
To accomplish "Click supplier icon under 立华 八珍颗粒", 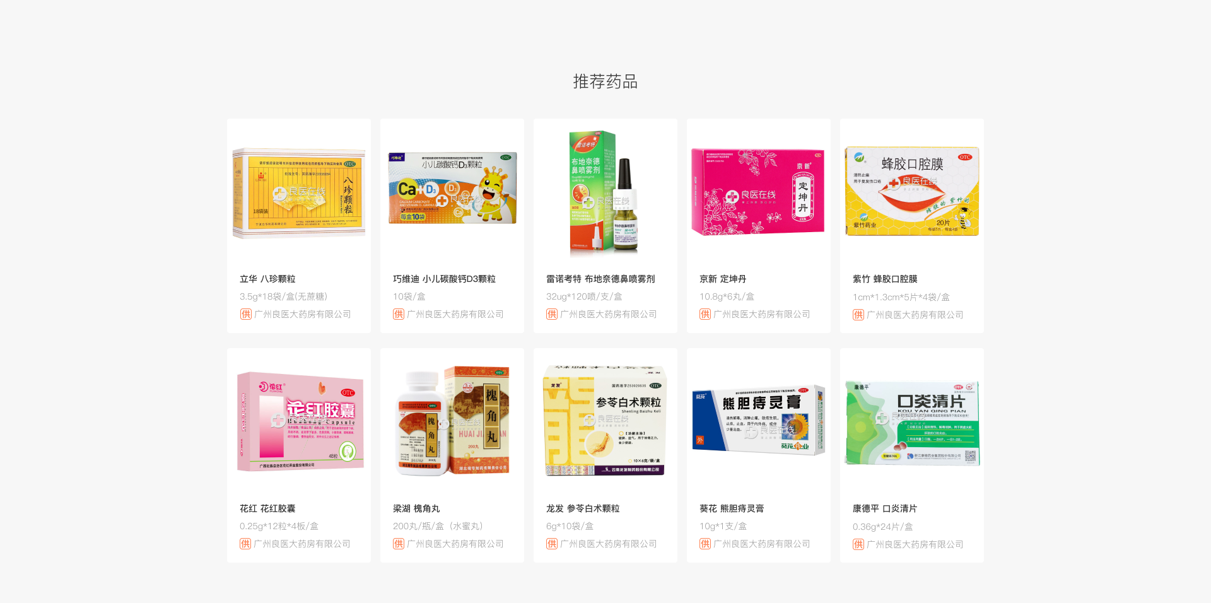I will [x=245, y=314].
